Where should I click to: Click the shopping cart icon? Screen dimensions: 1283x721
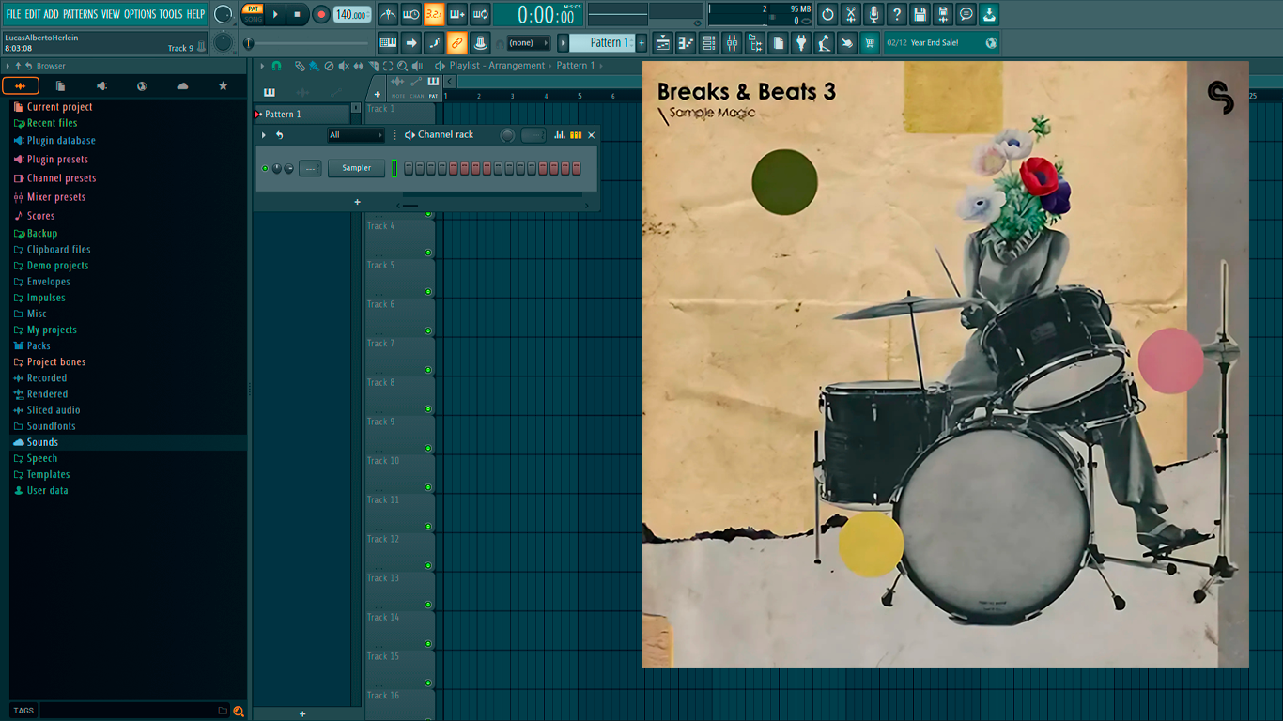tap(870, 42)
